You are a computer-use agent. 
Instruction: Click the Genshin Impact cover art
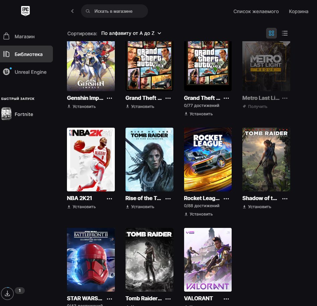pos(91,66)
